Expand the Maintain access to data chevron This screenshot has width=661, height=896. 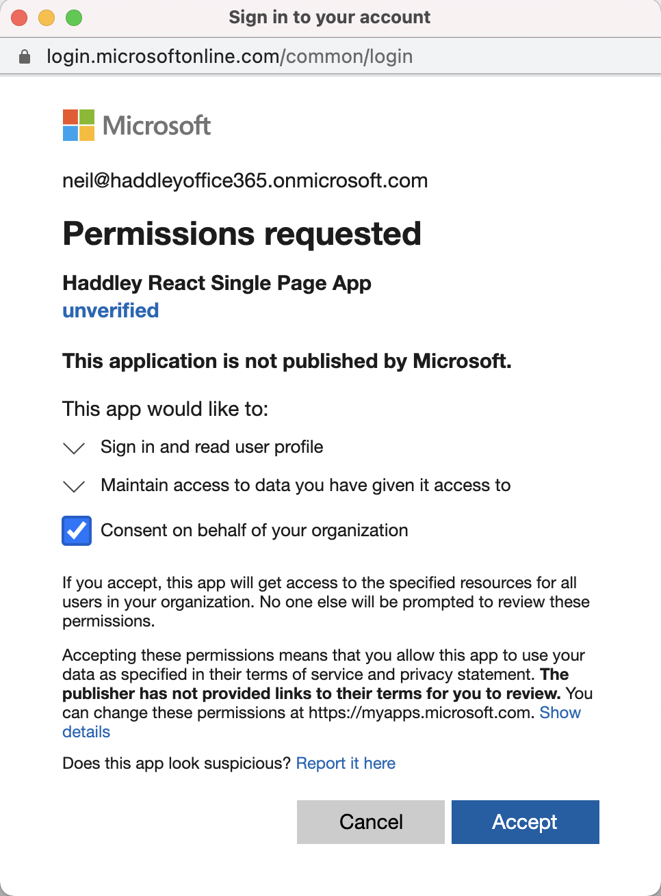coord(74,486)
